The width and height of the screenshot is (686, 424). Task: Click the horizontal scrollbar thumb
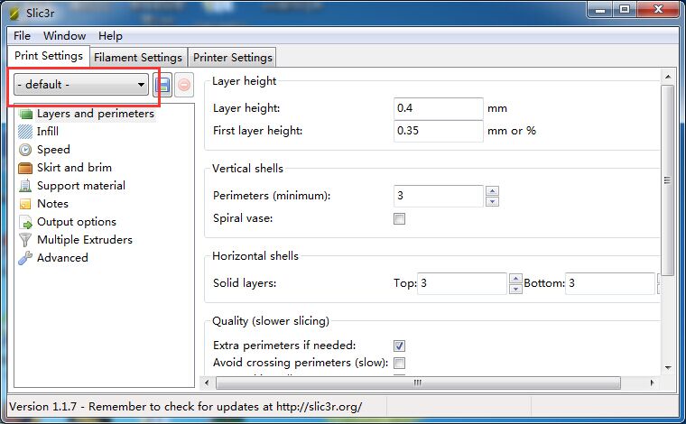pyautogui.click(x=418, y=383)
